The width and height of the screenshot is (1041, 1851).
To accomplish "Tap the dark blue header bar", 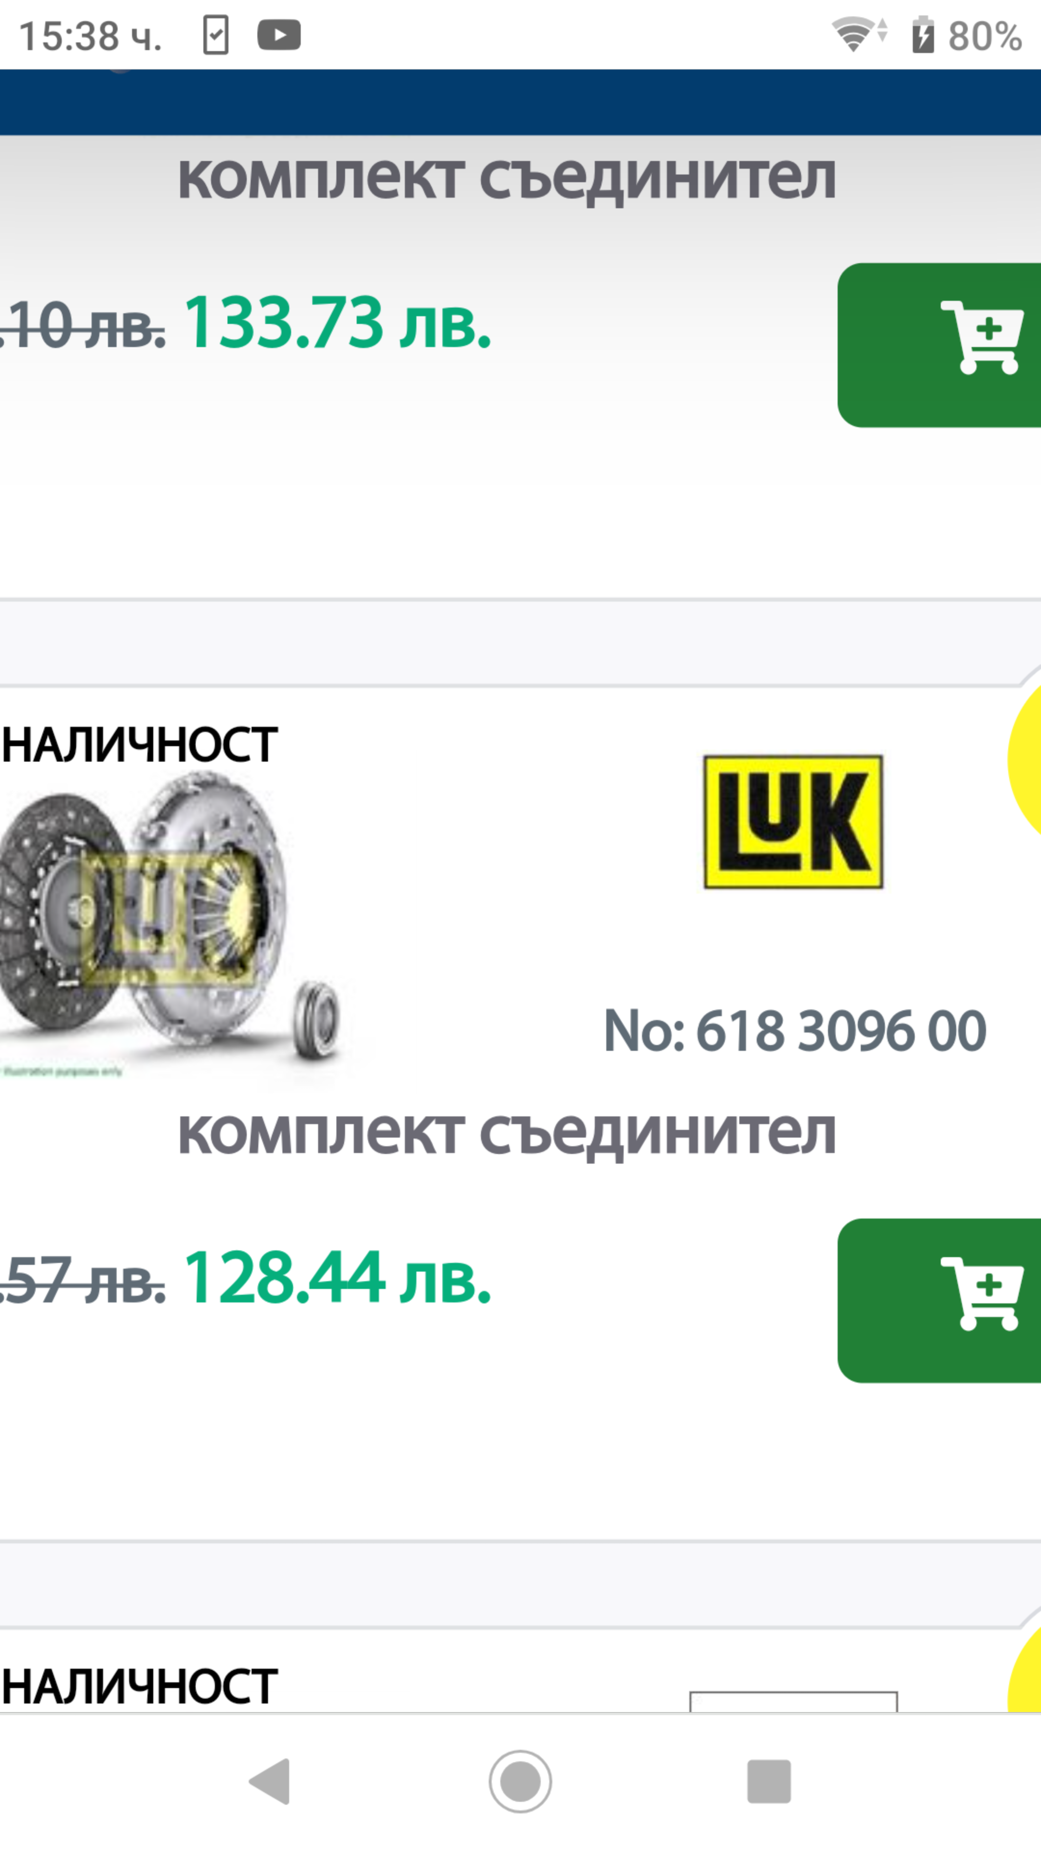I will [x=520, y=102].
